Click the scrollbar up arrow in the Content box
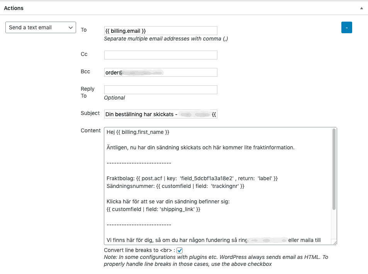 334,129
